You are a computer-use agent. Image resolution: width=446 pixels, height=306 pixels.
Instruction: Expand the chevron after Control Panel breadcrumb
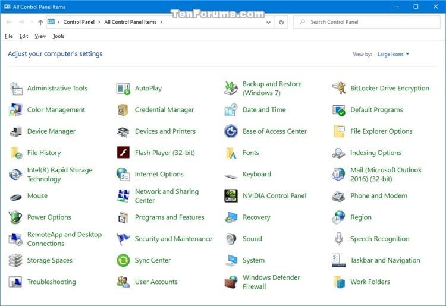(99, 22)
